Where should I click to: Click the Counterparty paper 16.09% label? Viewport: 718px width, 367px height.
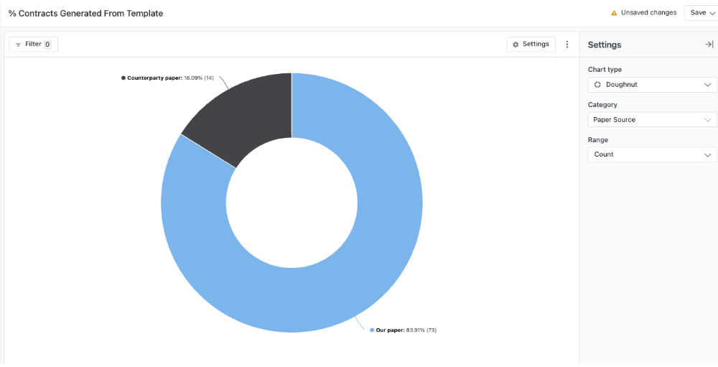pos(172,78)
